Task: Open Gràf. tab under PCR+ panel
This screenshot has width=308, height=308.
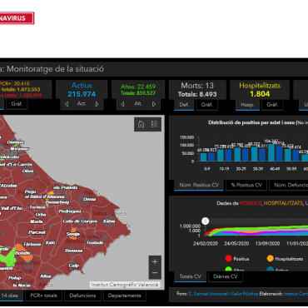Action: (x=17, y=104)
